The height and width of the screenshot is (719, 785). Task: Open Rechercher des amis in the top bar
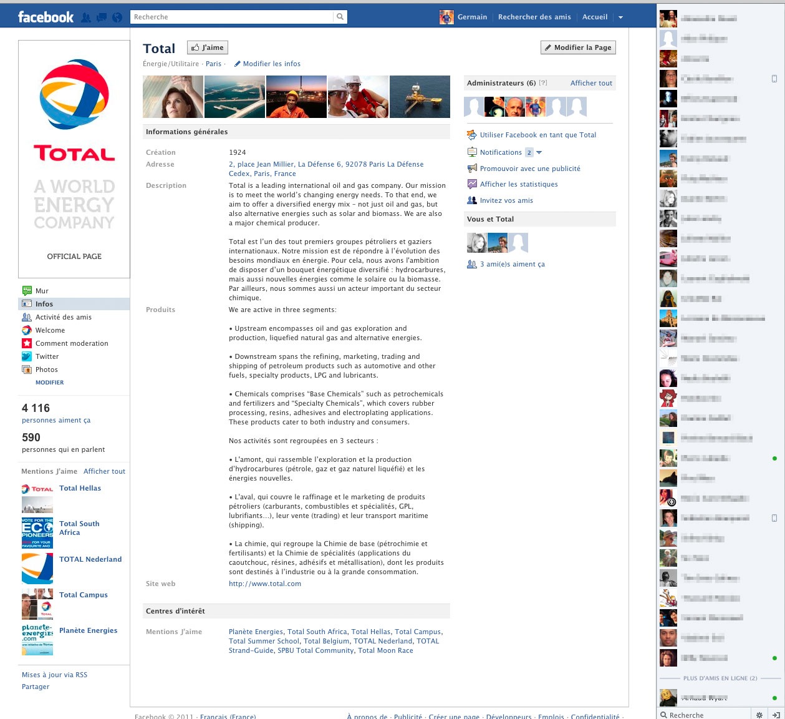(534, 17)
